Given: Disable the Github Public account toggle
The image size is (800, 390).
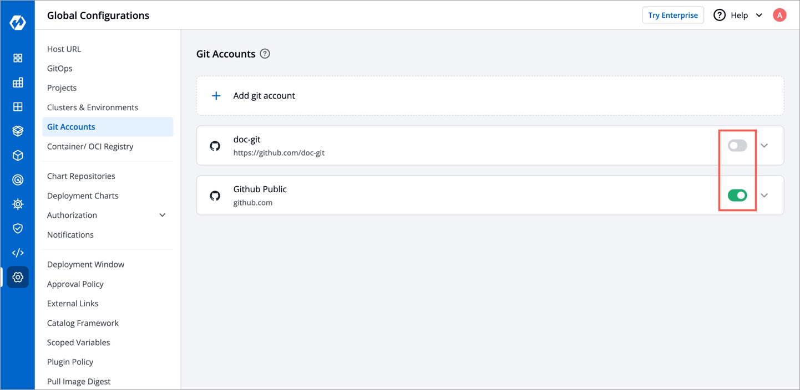Looking at the screenshot, I should (x=737, y=195).
